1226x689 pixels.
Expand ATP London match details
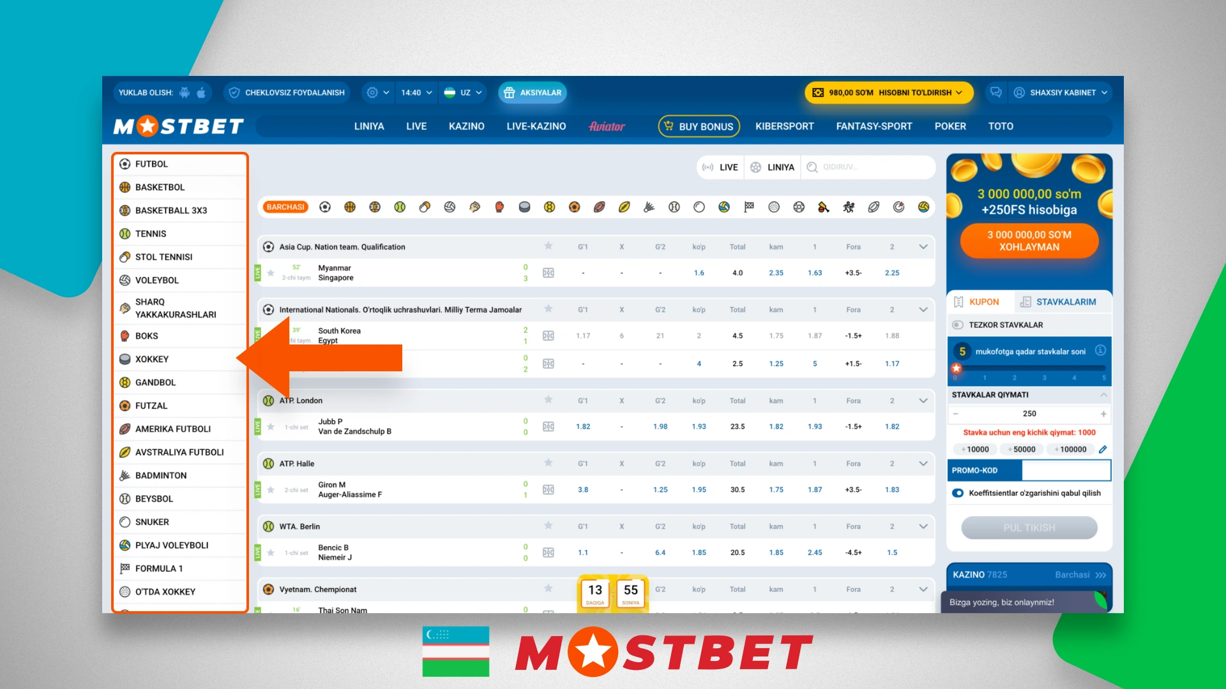(x=923, y=401)
